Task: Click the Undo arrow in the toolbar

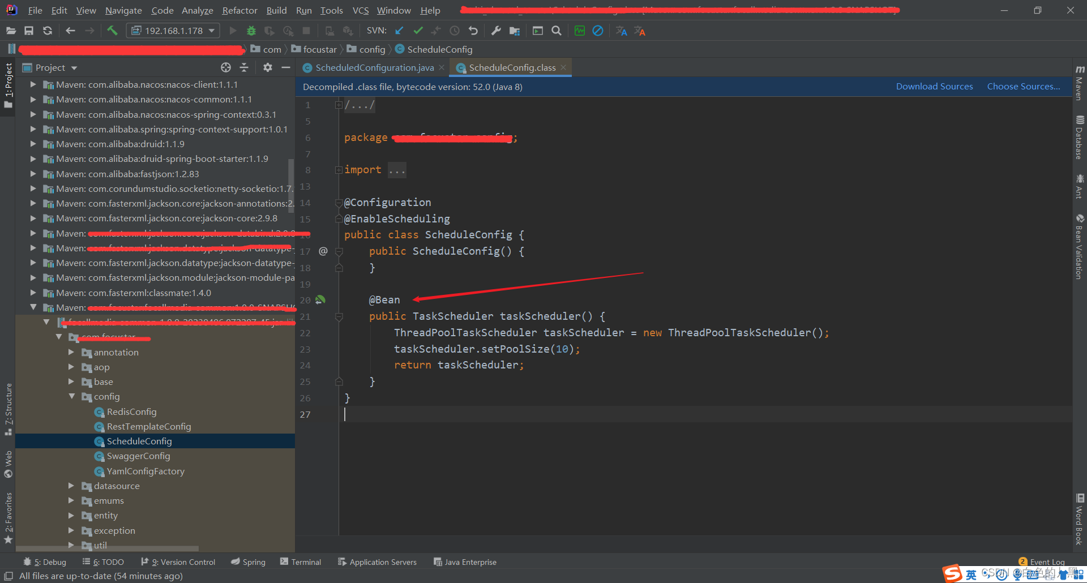Action: (x=473, y=31)
